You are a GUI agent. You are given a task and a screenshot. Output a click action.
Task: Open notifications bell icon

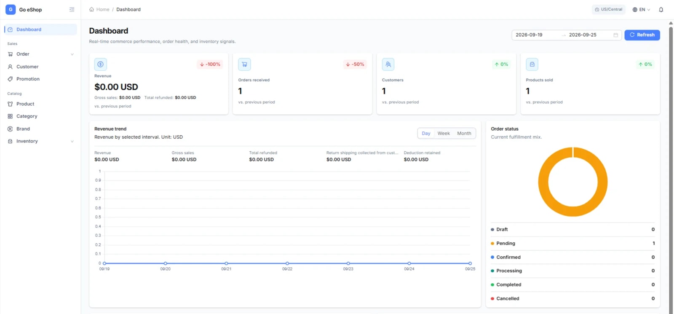click(661, 10)
